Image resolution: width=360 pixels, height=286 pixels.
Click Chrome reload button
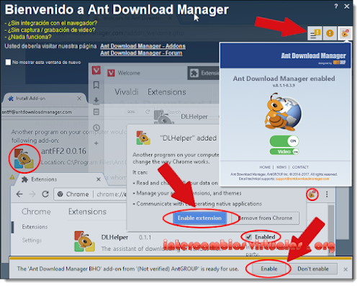pos(45,194)
